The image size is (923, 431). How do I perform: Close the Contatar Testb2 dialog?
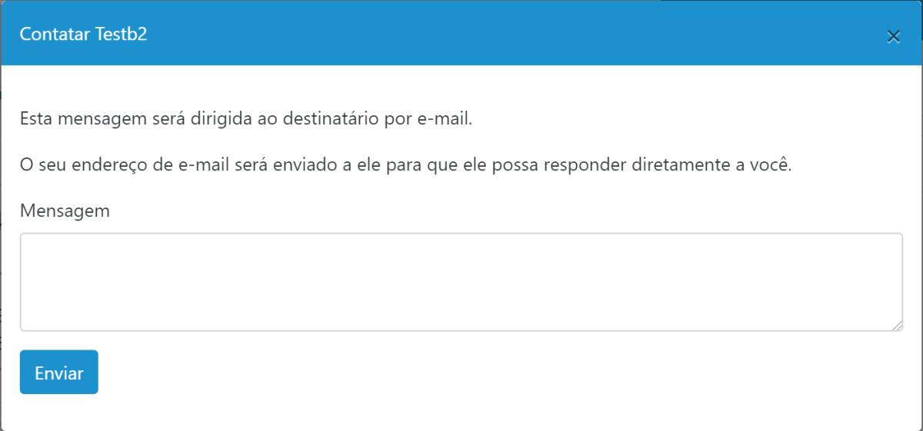[893, 36]
